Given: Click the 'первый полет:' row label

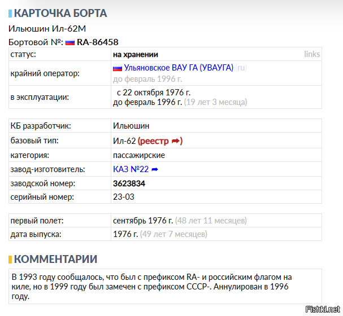Looking at the screenshot, I should [37, 221].
